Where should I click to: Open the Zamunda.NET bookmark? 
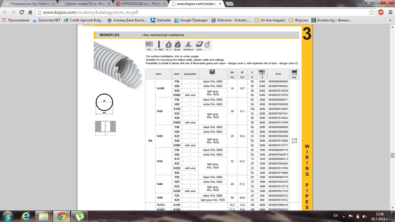point(46,20)
